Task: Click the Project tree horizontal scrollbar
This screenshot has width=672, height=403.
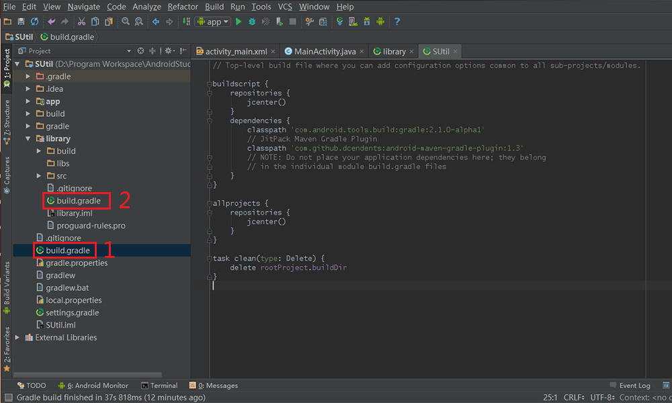Action: [88, 375]
